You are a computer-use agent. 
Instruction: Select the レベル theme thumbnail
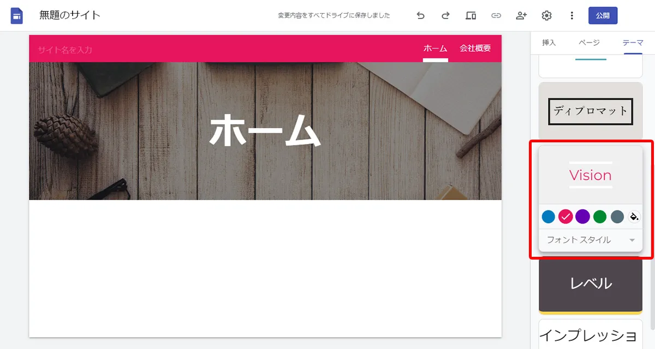click(x=590, y=282)
